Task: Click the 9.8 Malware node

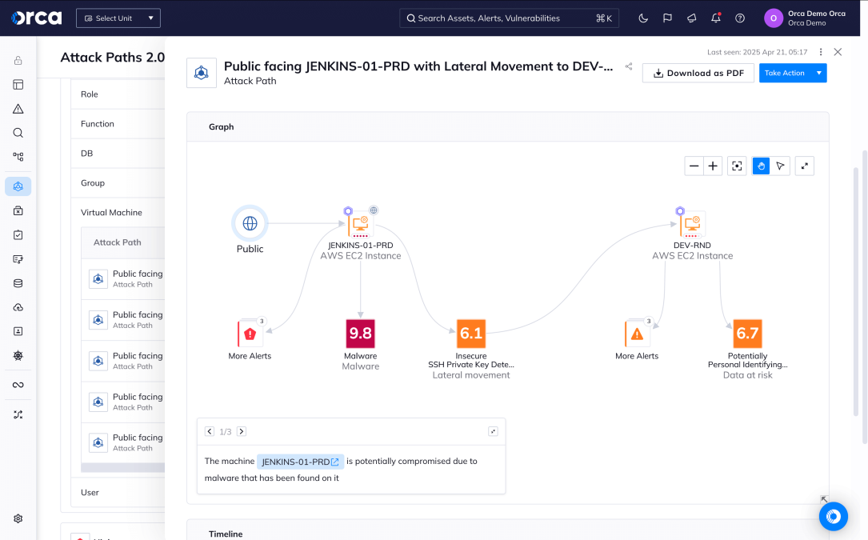Action: pos(360,334)
